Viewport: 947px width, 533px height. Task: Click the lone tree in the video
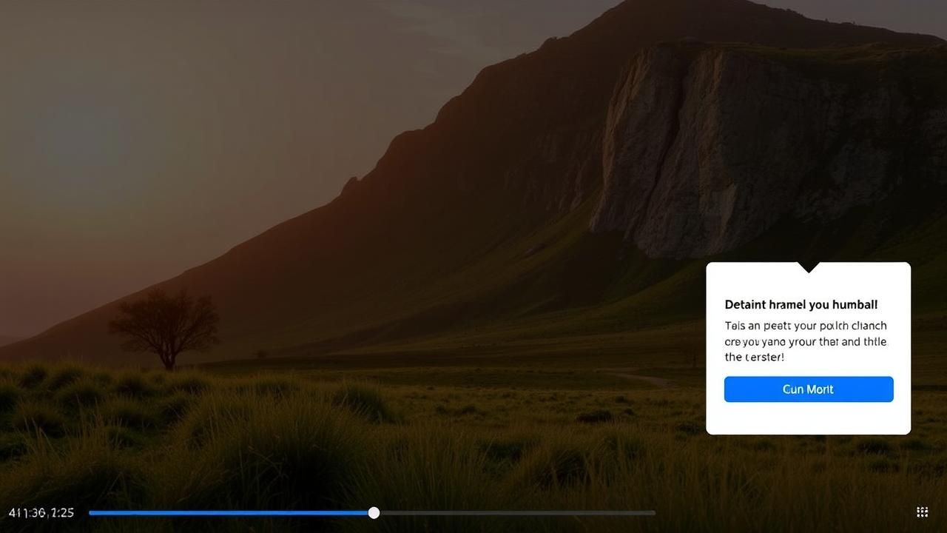click(x=165, y=326)
